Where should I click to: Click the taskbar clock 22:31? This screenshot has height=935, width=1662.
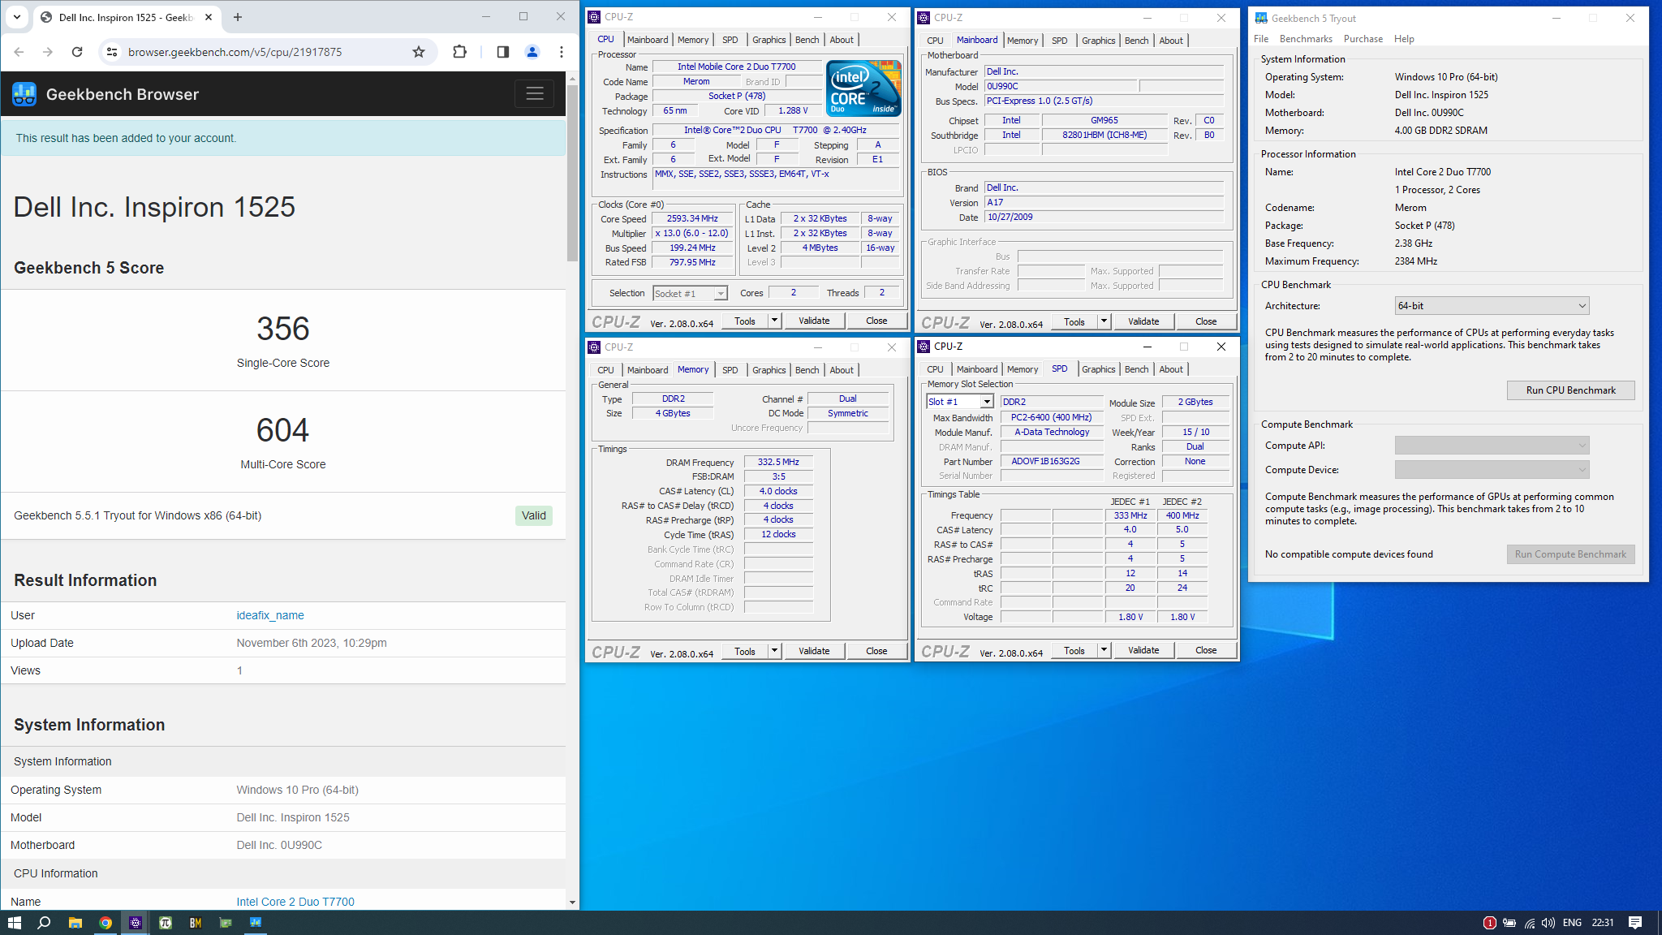click(1603, 923)
